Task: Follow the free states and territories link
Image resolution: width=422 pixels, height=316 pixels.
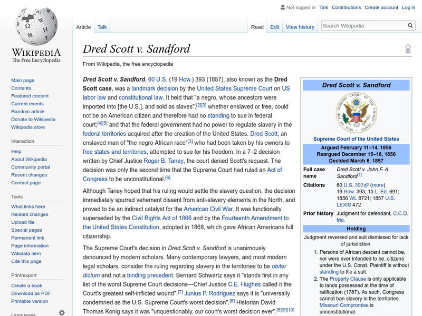Action: tap(114, 152)
